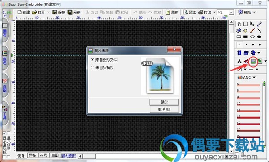Click the red shape icon beside text tool
269x162 pixels.
pos(246,62)
